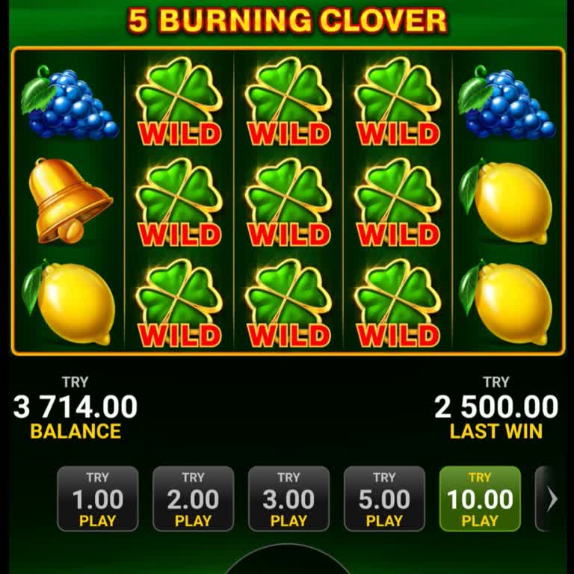Image resolution: width=574 pixels, height=574 pixels.
Task: Click the 5 Burning Clover game title
Action: (x=287, y=20)
